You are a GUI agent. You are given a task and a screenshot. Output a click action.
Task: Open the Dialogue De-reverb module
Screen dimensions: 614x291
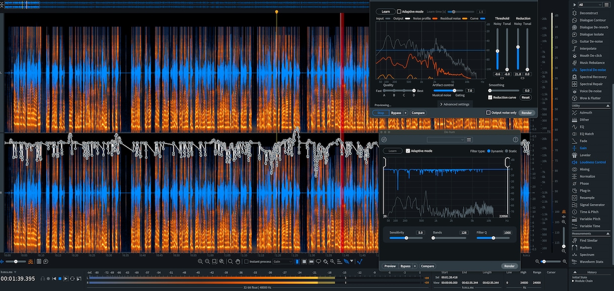tap(593, 27)
